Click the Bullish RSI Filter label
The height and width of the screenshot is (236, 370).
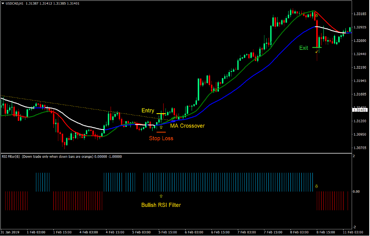(161, 205)
